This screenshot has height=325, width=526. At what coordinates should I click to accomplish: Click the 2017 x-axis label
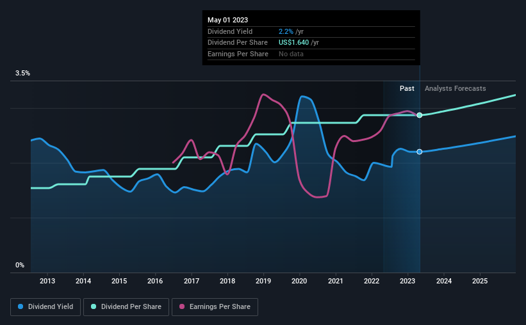click(191, 281)
